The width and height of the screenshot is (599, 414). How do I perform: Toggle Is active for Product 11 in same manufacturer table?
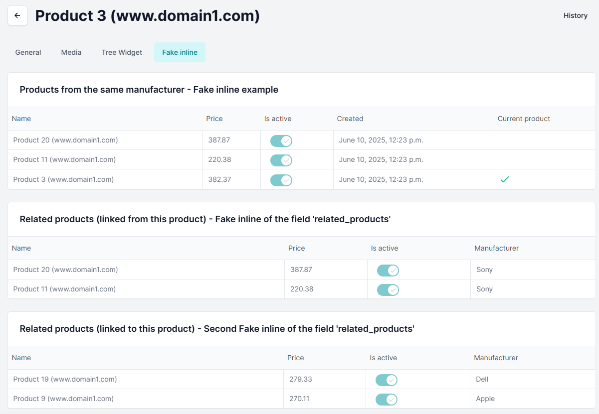[x=281, y=160]
